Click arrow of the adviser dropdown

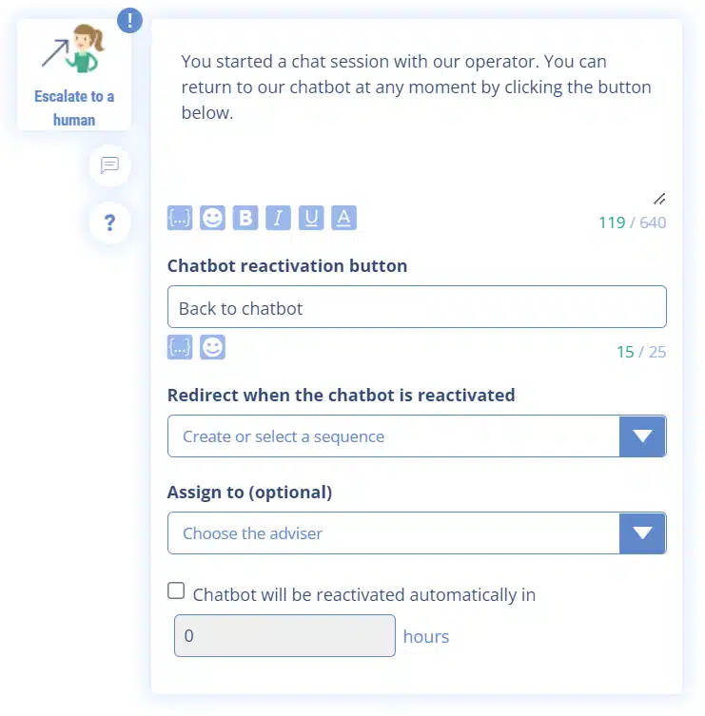pyautogui.click(x=642, y=533)
